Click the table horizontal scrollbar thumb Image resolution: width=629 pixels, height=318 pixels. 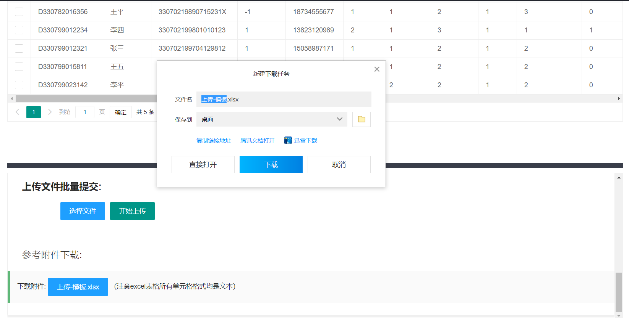coord(86,98)
